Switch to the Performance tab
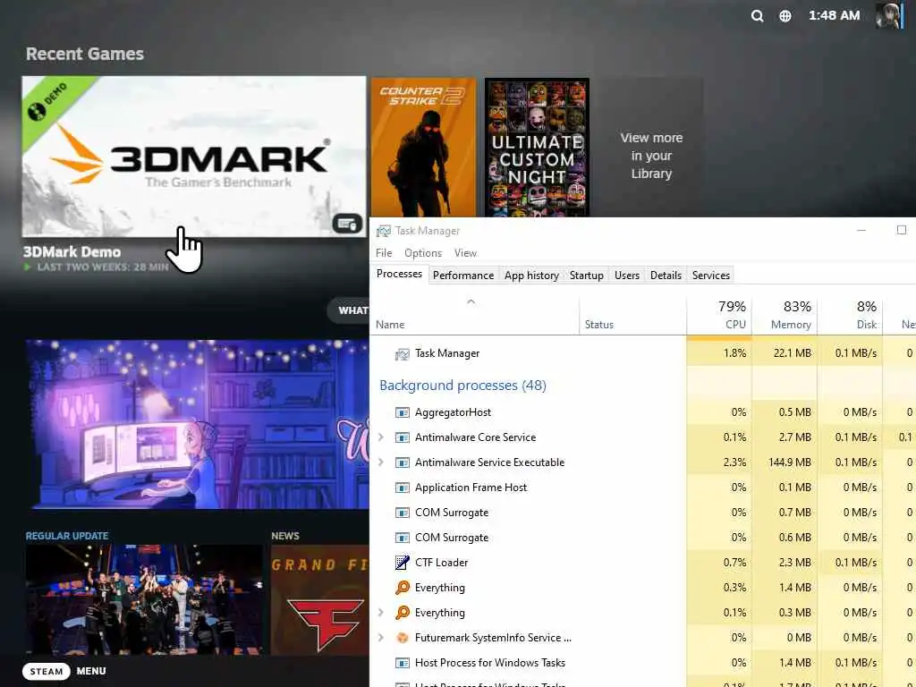916x687 pixels. [463, 276]
